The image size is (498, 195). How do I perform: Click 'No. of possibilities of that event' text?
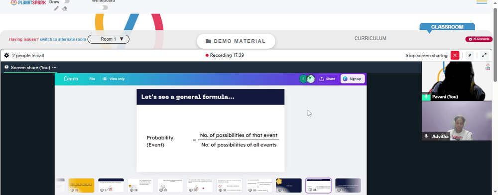click(239, 135)
